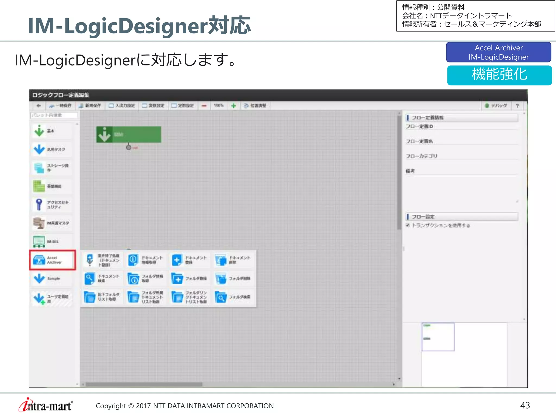556x417 pixels.
Task: Open the 変数設定 toolbar item
Action: tap(153, 106)
